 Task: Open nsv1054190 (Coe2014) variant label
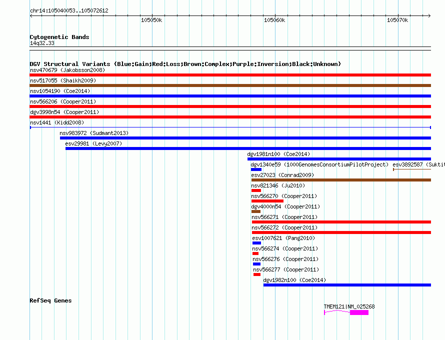60,91
